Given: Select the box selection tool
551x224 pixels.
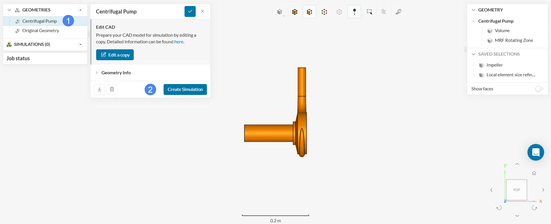Looking at the screenshot, I should click(x=369, y=12).
